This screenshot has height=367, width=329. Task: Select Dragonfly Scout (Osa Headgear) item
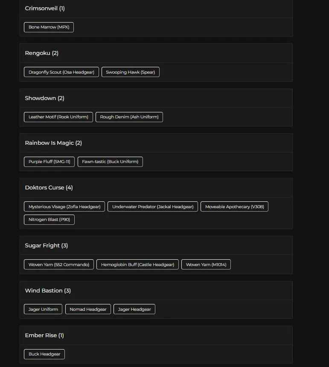coord(61,72)
